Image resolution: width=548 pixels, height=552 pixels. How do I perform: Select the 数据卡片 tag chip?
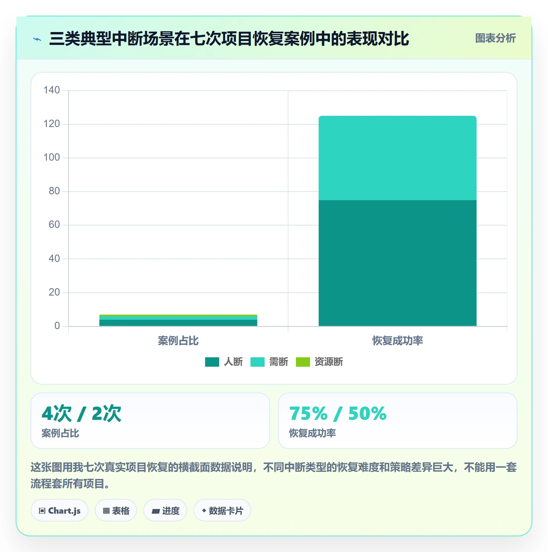(x=222, y=511)
